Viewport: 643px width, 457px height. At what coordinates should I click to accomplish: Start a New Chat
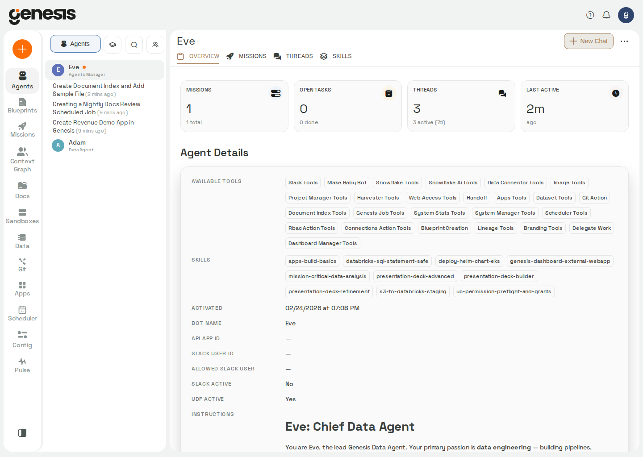pyautogui.click(x=589, y=41)
